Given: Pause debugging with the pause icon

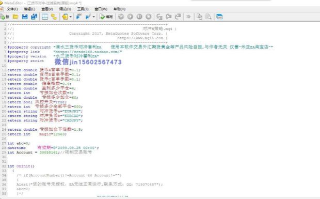Looking at the screenshot, I should click(139, 17).
